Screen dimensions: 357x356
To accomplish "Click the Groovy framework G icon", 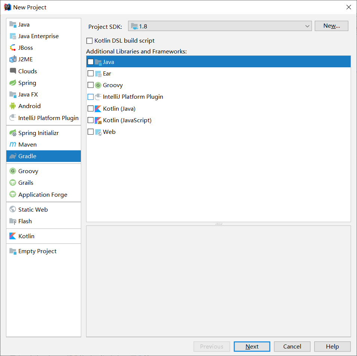I will coord(98,85).
